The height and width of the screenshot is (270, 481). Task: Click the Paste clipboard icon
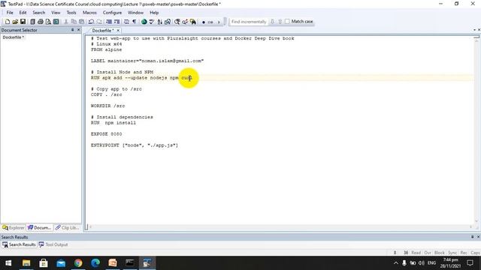(82, 22)
